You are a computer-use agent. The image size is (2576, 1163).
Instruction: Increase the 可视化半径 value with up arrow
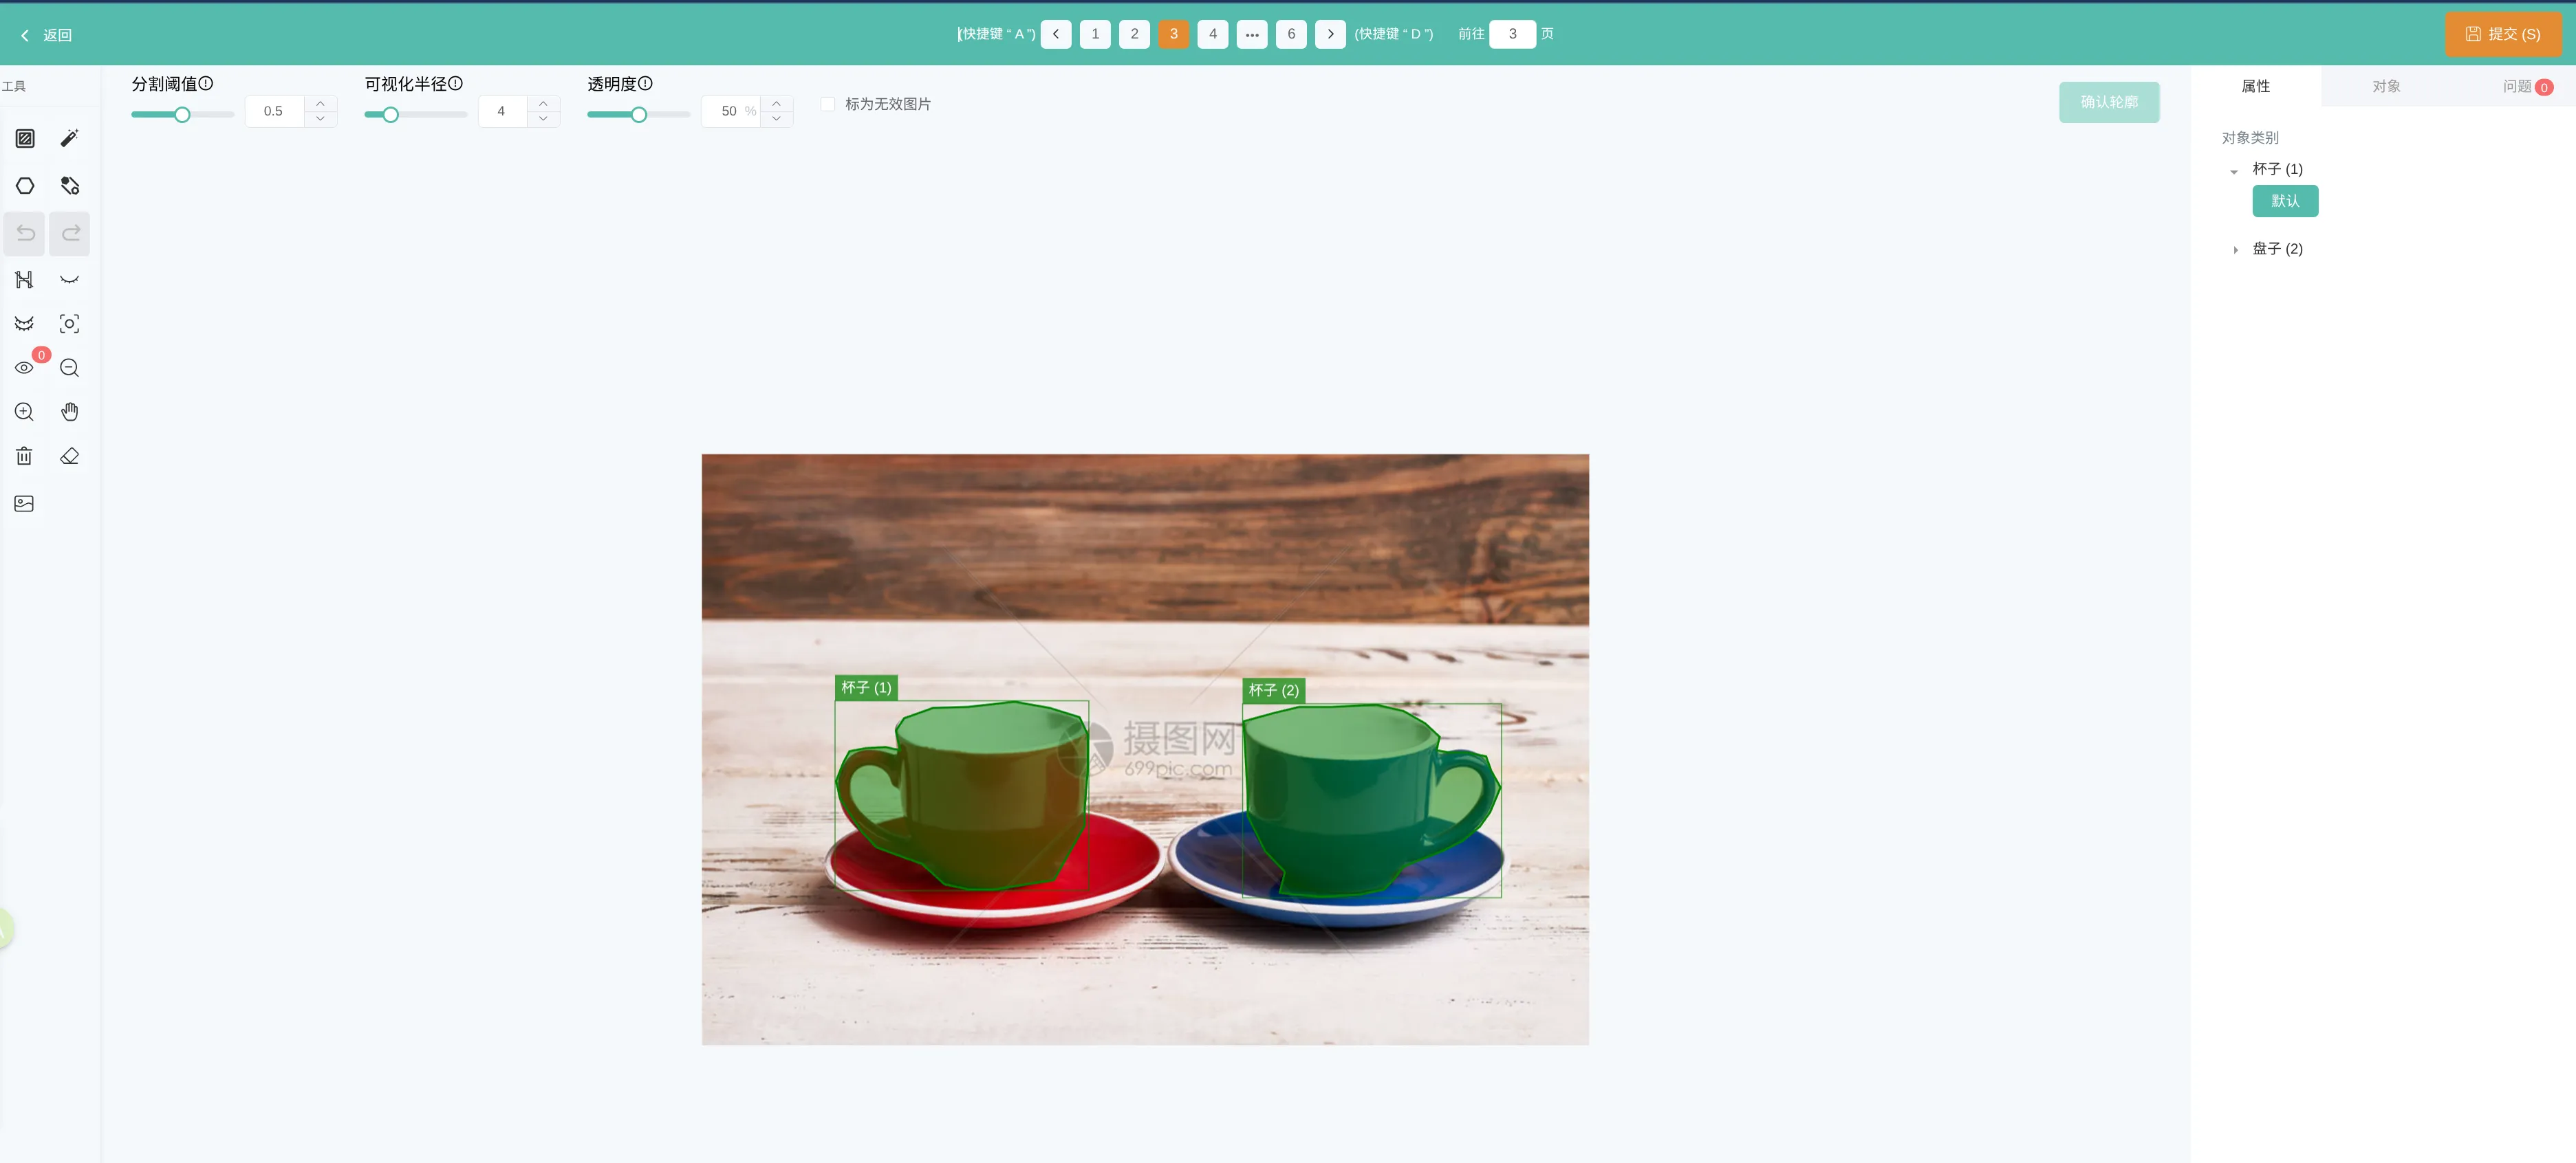pos(543,103)
